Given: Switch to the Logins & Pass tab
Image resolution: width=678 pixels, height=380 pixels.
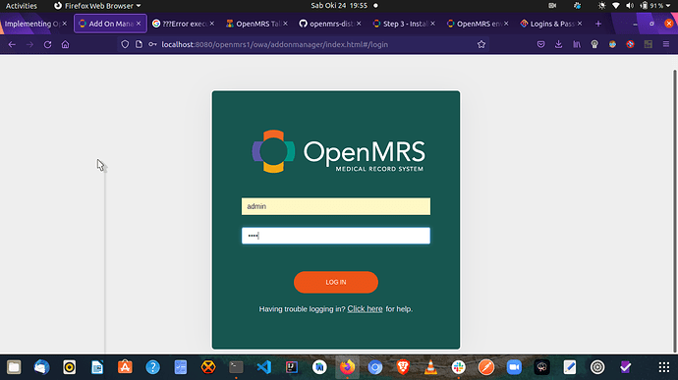Looking at the screenshot, I should click(551, 24).
